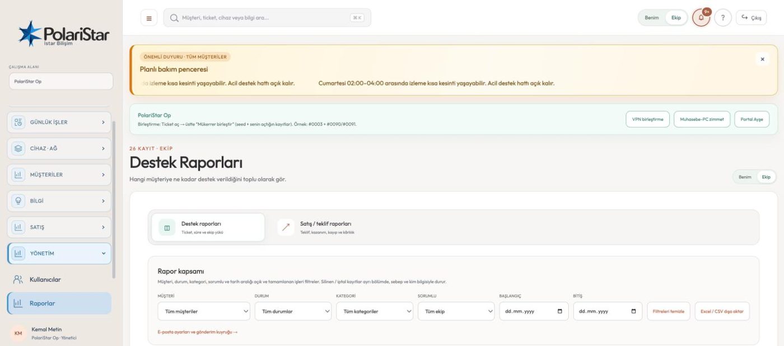The width and height of the screenshot is (784, 346).
Task: Open the Tüm müşteriler dropdown
Action: (x=204, y=311)
